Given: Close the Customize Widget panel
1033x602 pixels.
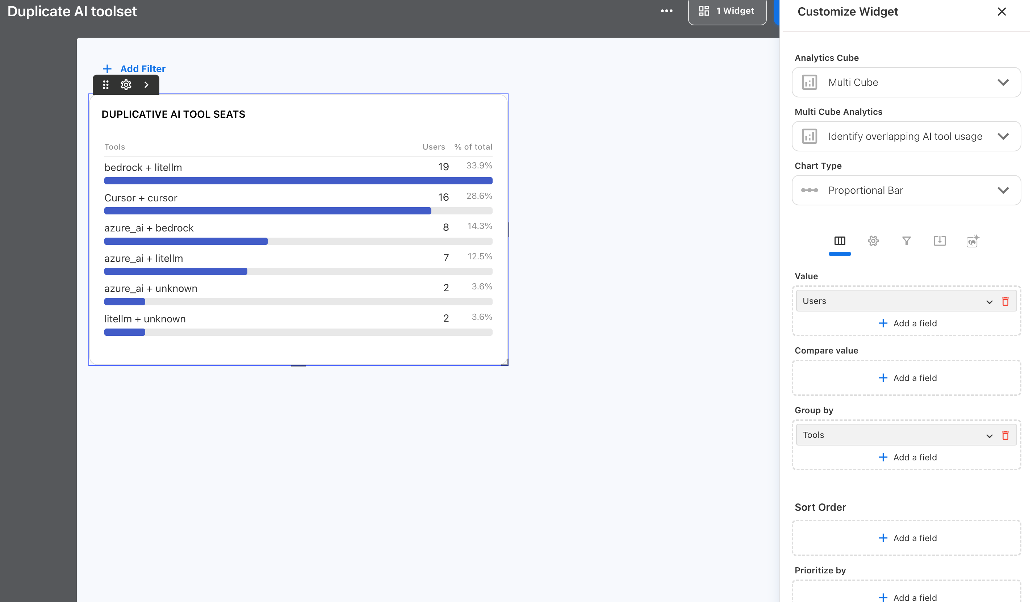Looking at the screenshot, I should [x=1001, y=12].
